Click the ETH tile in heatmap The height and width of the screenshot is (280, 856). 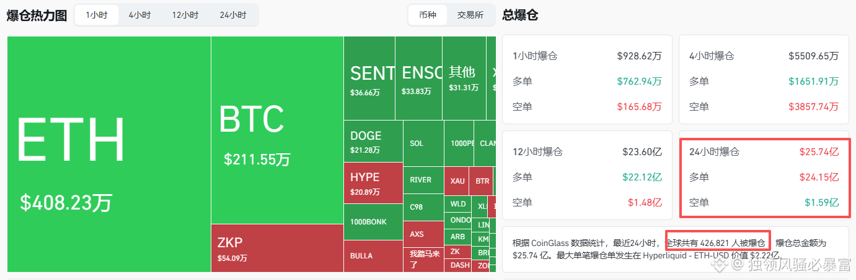109,154
